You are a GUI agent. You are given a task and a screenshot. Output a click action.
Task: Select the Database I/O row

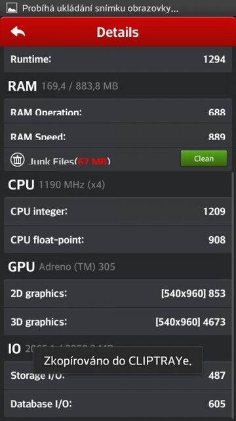[118, 403]
